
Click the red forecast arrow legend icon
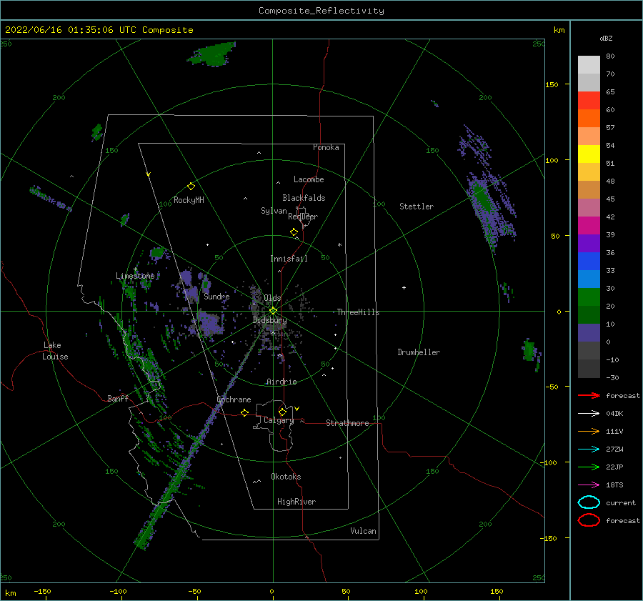589,395
